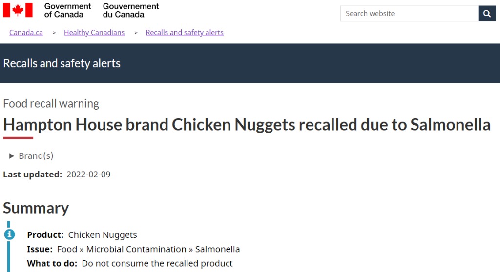Click the last updated date 2022-02-09
The height and width of the screenshot is (272, 500).
88,175
